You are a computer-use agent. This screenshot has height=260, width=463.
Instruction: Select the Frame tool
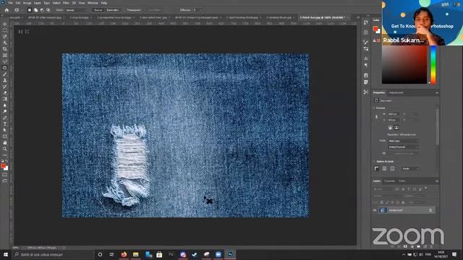[x=5, y=55]
